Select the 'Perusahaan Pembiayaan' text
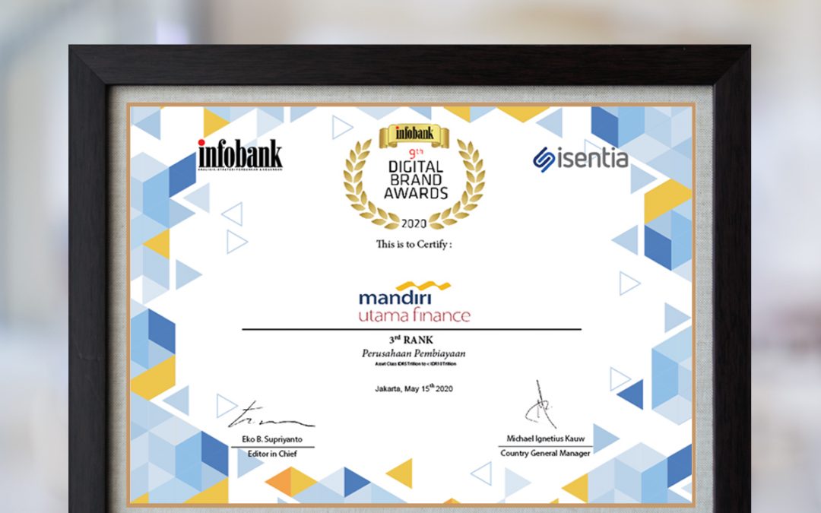Screen dimensions: 821x513 click(414, 353)
